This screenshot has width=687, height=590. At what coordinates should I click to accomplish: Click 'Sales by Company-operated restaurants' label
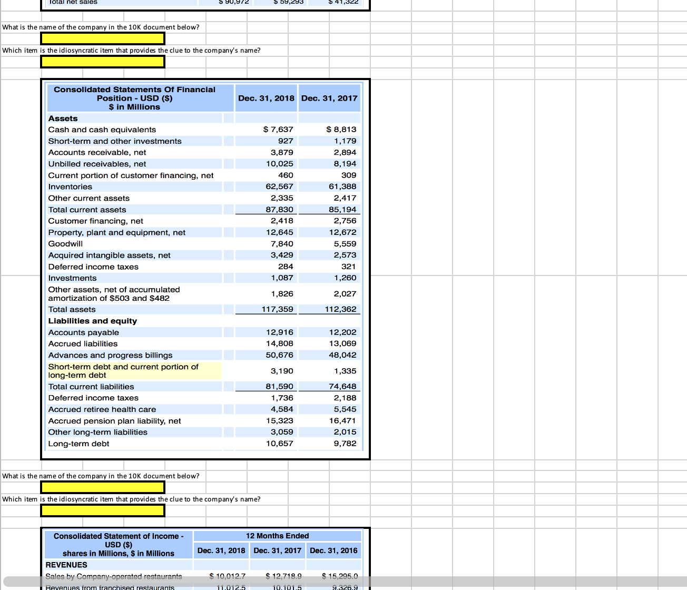tap(114, 576)
